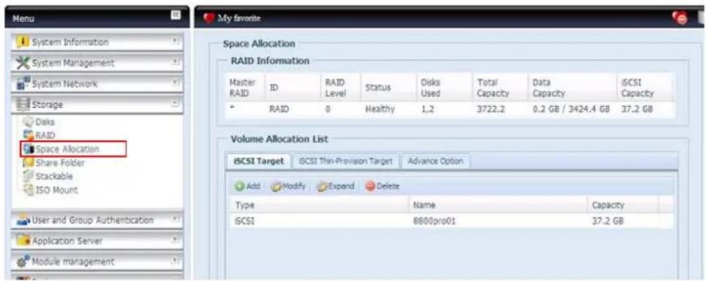This screenshot has width=707, height=281.
Task: Click the My favorite heart icon
Action: 209,19
